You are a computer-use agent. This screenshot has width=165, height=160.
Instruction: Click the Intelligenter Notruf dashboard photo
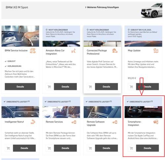coord(20,112)
